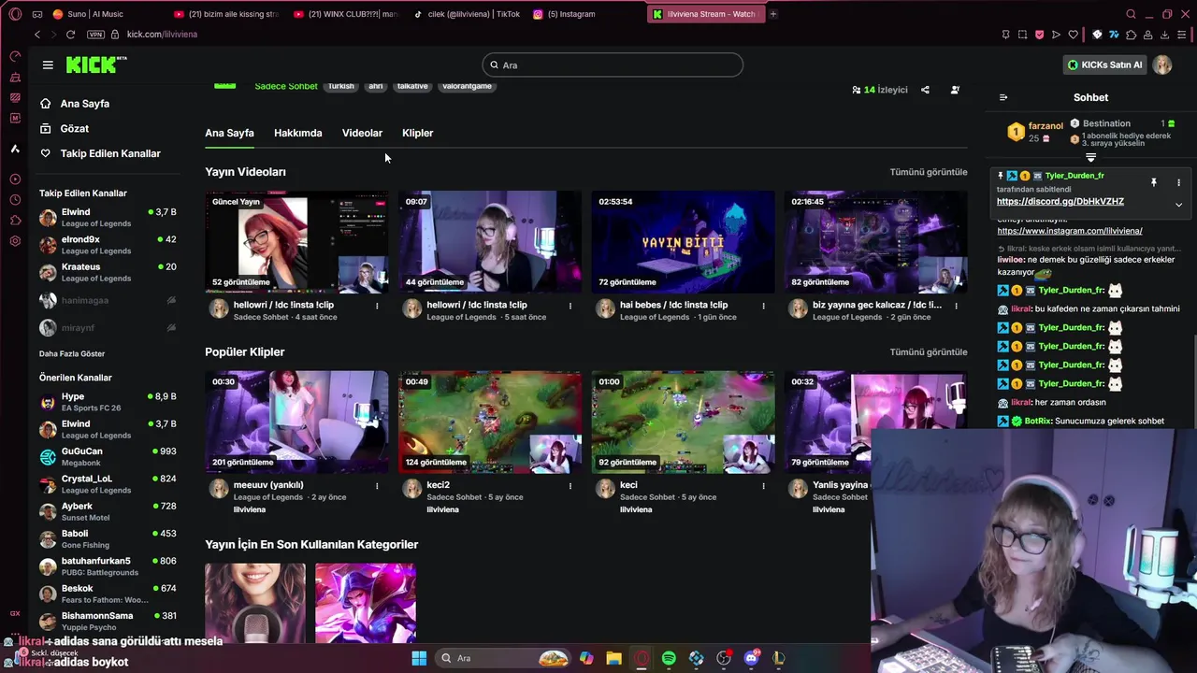1197x673 pixels.
Task: Open the batuhanfurkan5 recommended channel
Action: pos(107,566)
